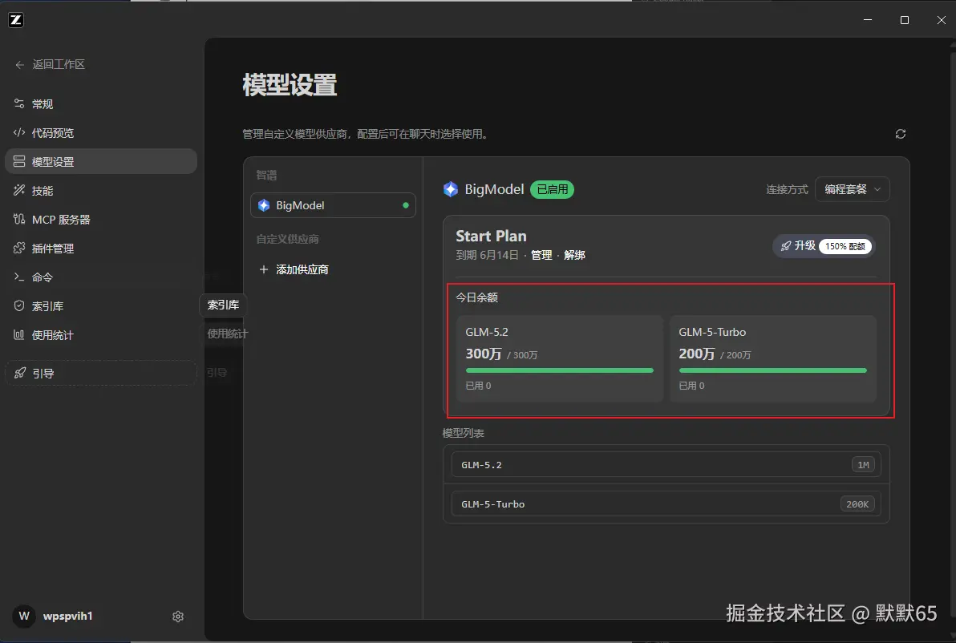Minimize the application window
The height and width of the screenshot is (643, 956).
click(x=868, y=20)
